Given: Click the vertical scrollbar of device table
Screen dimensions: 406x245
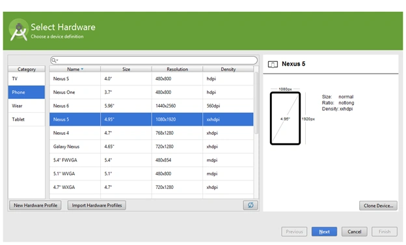Looking at the screenshot, I should pyautogui.click(x=256, y=103).
